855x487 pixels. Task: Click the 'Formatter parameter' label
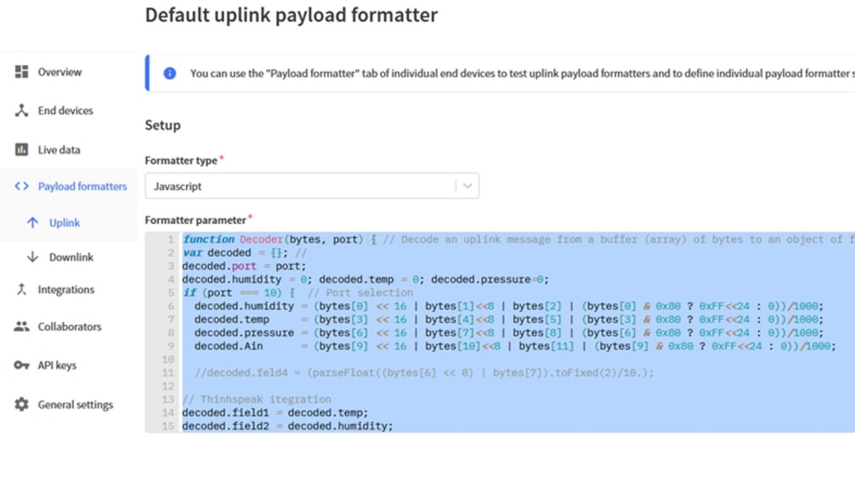pos(196,220)
